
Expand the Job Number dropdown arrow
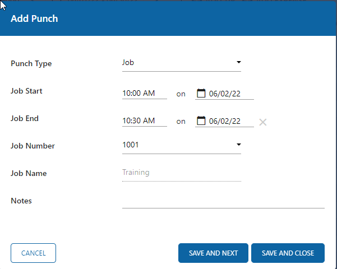[x=238, y=145]
